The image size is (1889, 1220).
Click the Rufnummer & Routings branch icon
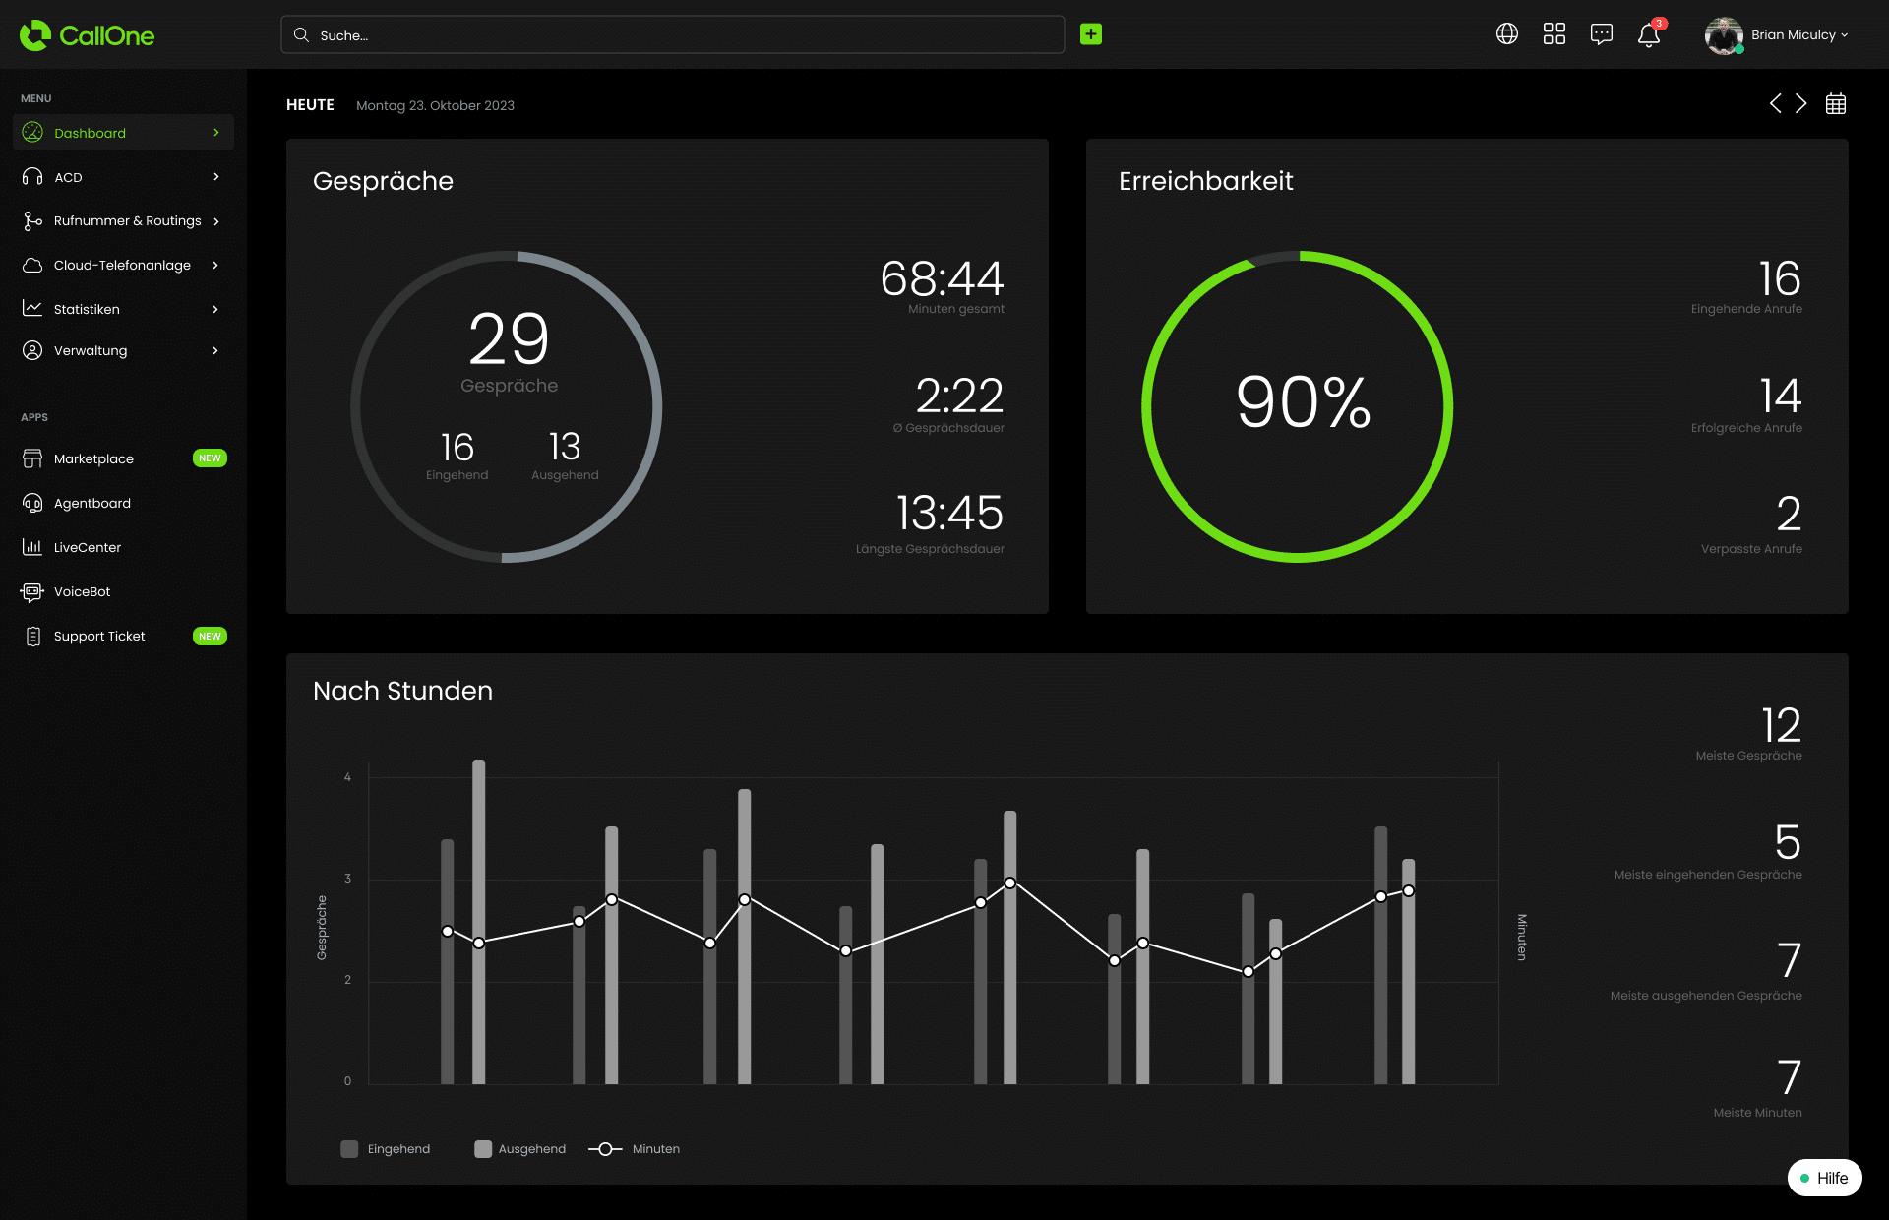point(32,221)
